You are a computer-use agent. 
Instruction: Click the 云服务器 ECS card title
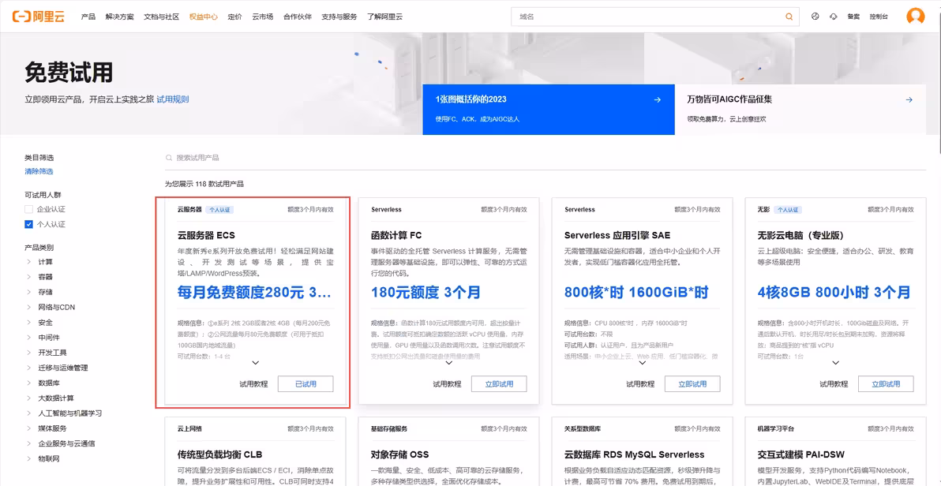[x=208, y=235]
